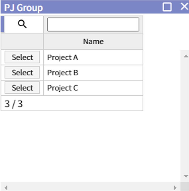Click the 3 / 3 record count footer

[x=14, y=104]
